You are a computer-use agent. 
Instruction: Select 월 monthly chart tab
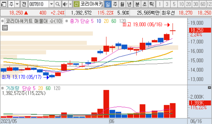point(122,4)
